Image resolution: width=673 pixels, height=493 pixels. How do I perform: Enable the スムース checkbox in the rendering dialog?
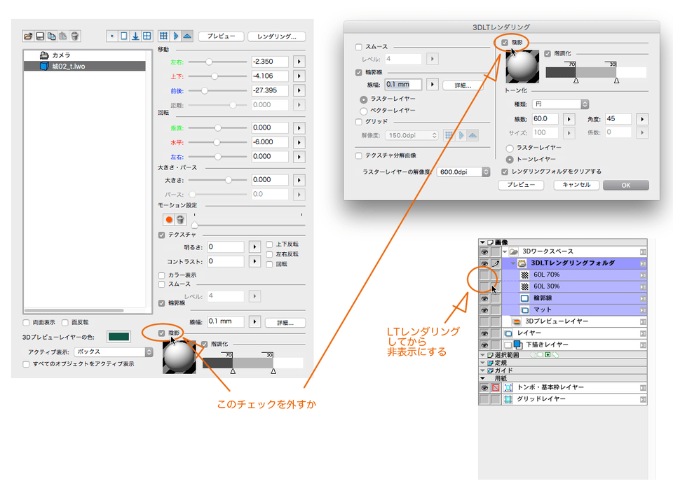pos(359,47)
